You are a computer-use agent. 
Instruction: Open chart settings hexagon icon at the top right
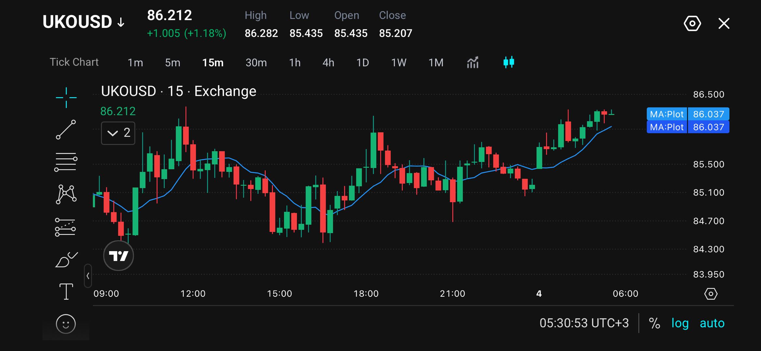692,23
